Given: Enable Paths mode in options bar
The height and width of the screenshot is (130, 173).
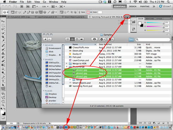Looking at the screenshot, I should click(x=16, y=12).
